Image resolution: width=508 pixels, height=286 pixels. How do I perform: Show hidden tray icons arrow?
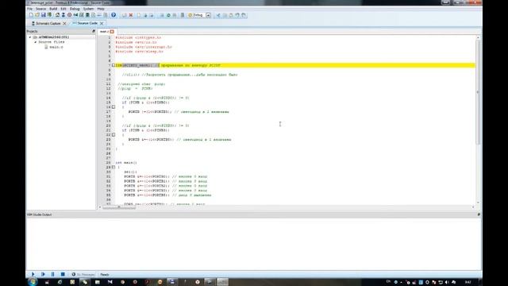[401, 282]
